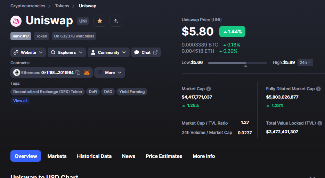Click the Uniswap breadcrumb text
Screen dimensions: 325x178
click(88, 6)
